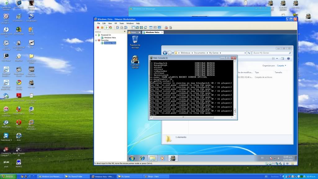Open Explorer help question mark icon
The image size is (318, 179).
click(288, 59)
